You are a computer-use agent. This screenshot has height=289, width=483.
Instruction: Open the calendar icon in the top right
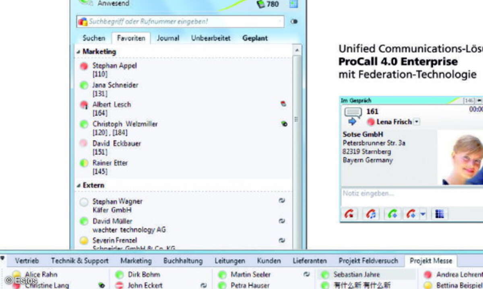pos(293,4)
